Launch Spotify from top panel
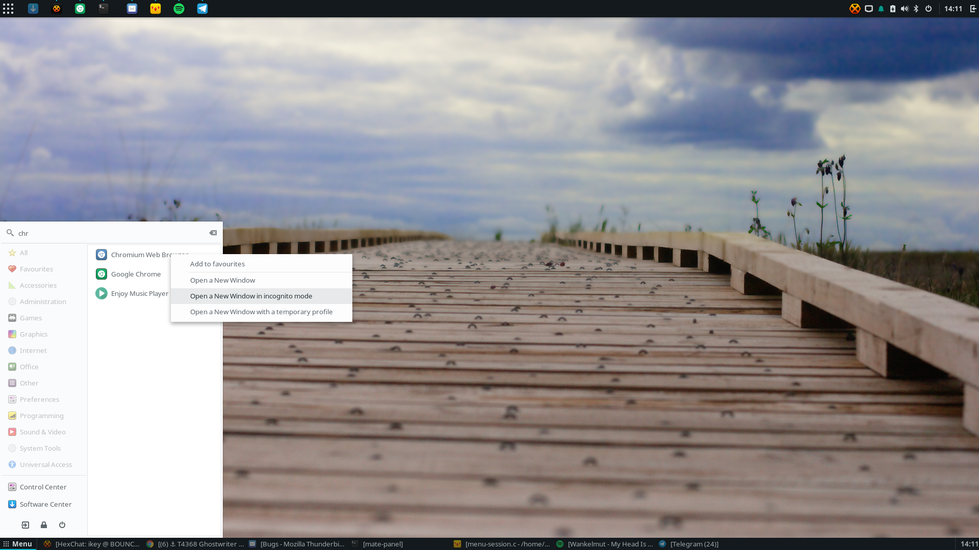This screenshot has width=979, height=550. tap(179, 9)
